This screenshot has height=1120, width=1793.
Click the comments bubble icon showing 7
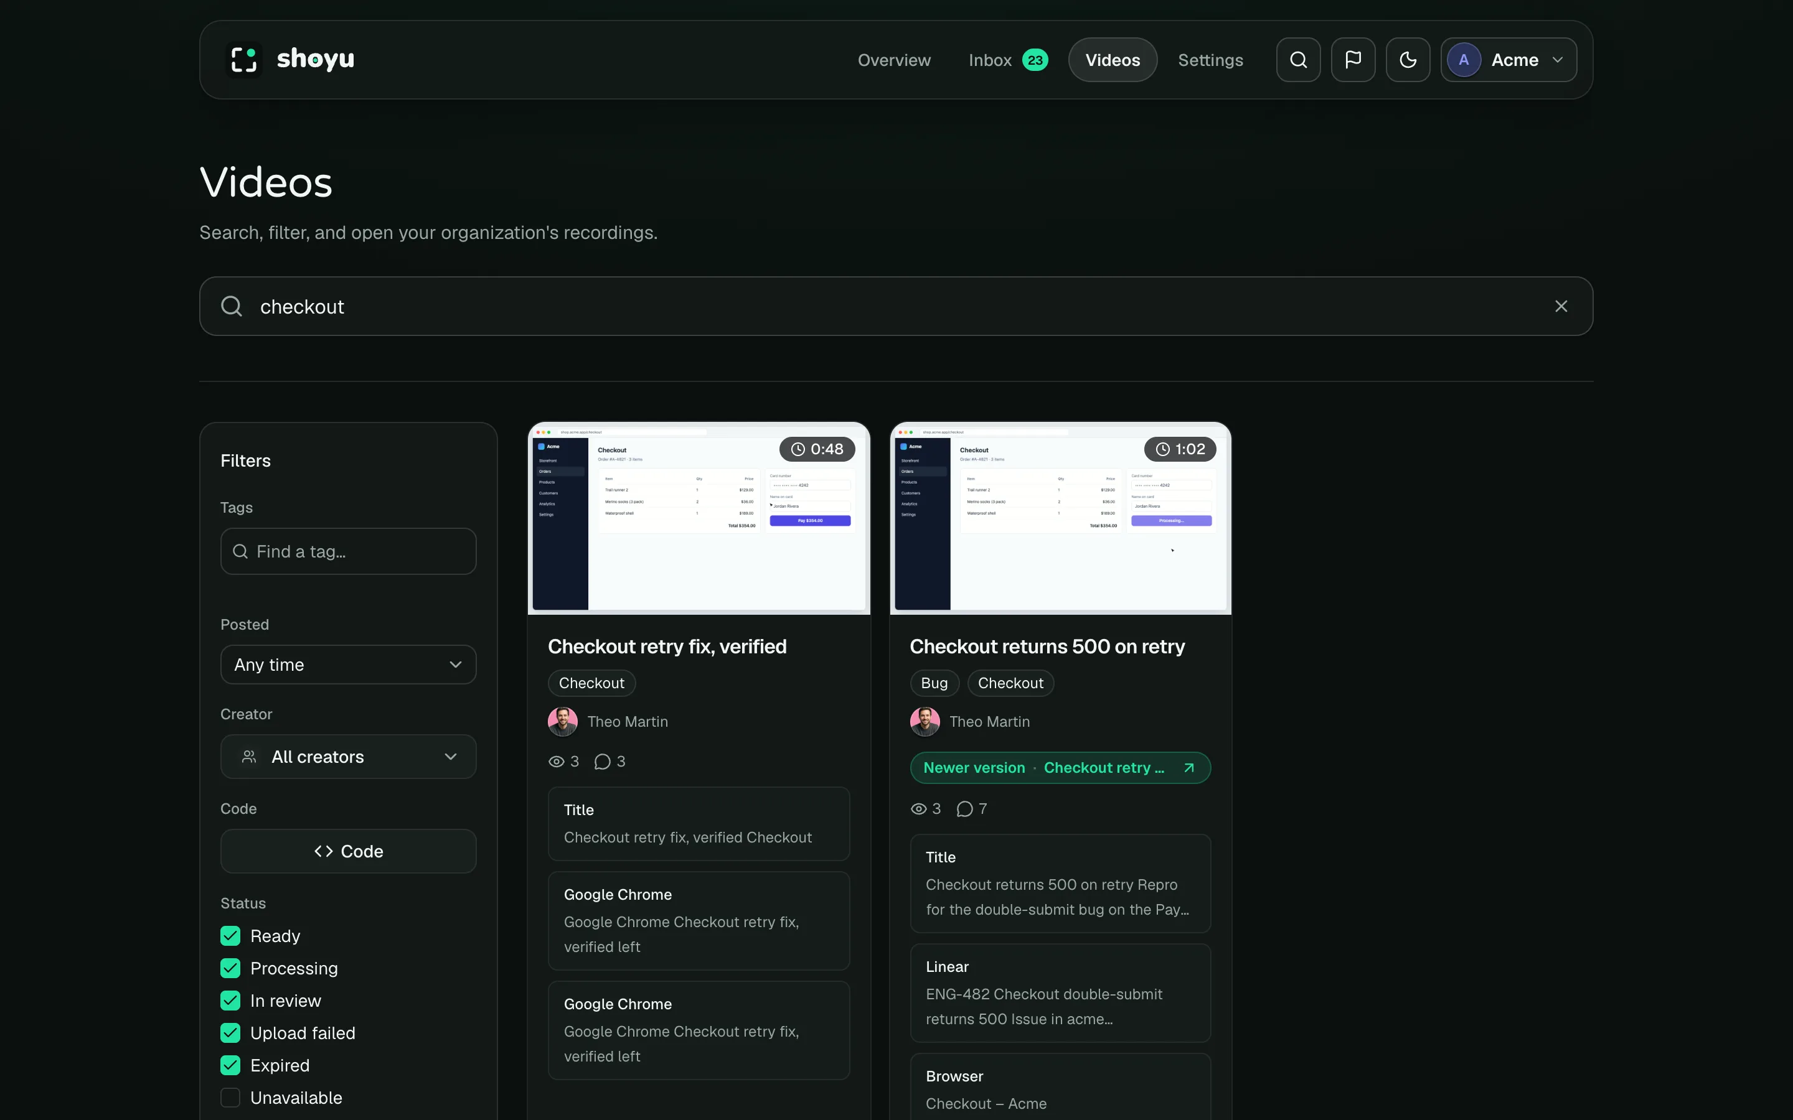964,809
